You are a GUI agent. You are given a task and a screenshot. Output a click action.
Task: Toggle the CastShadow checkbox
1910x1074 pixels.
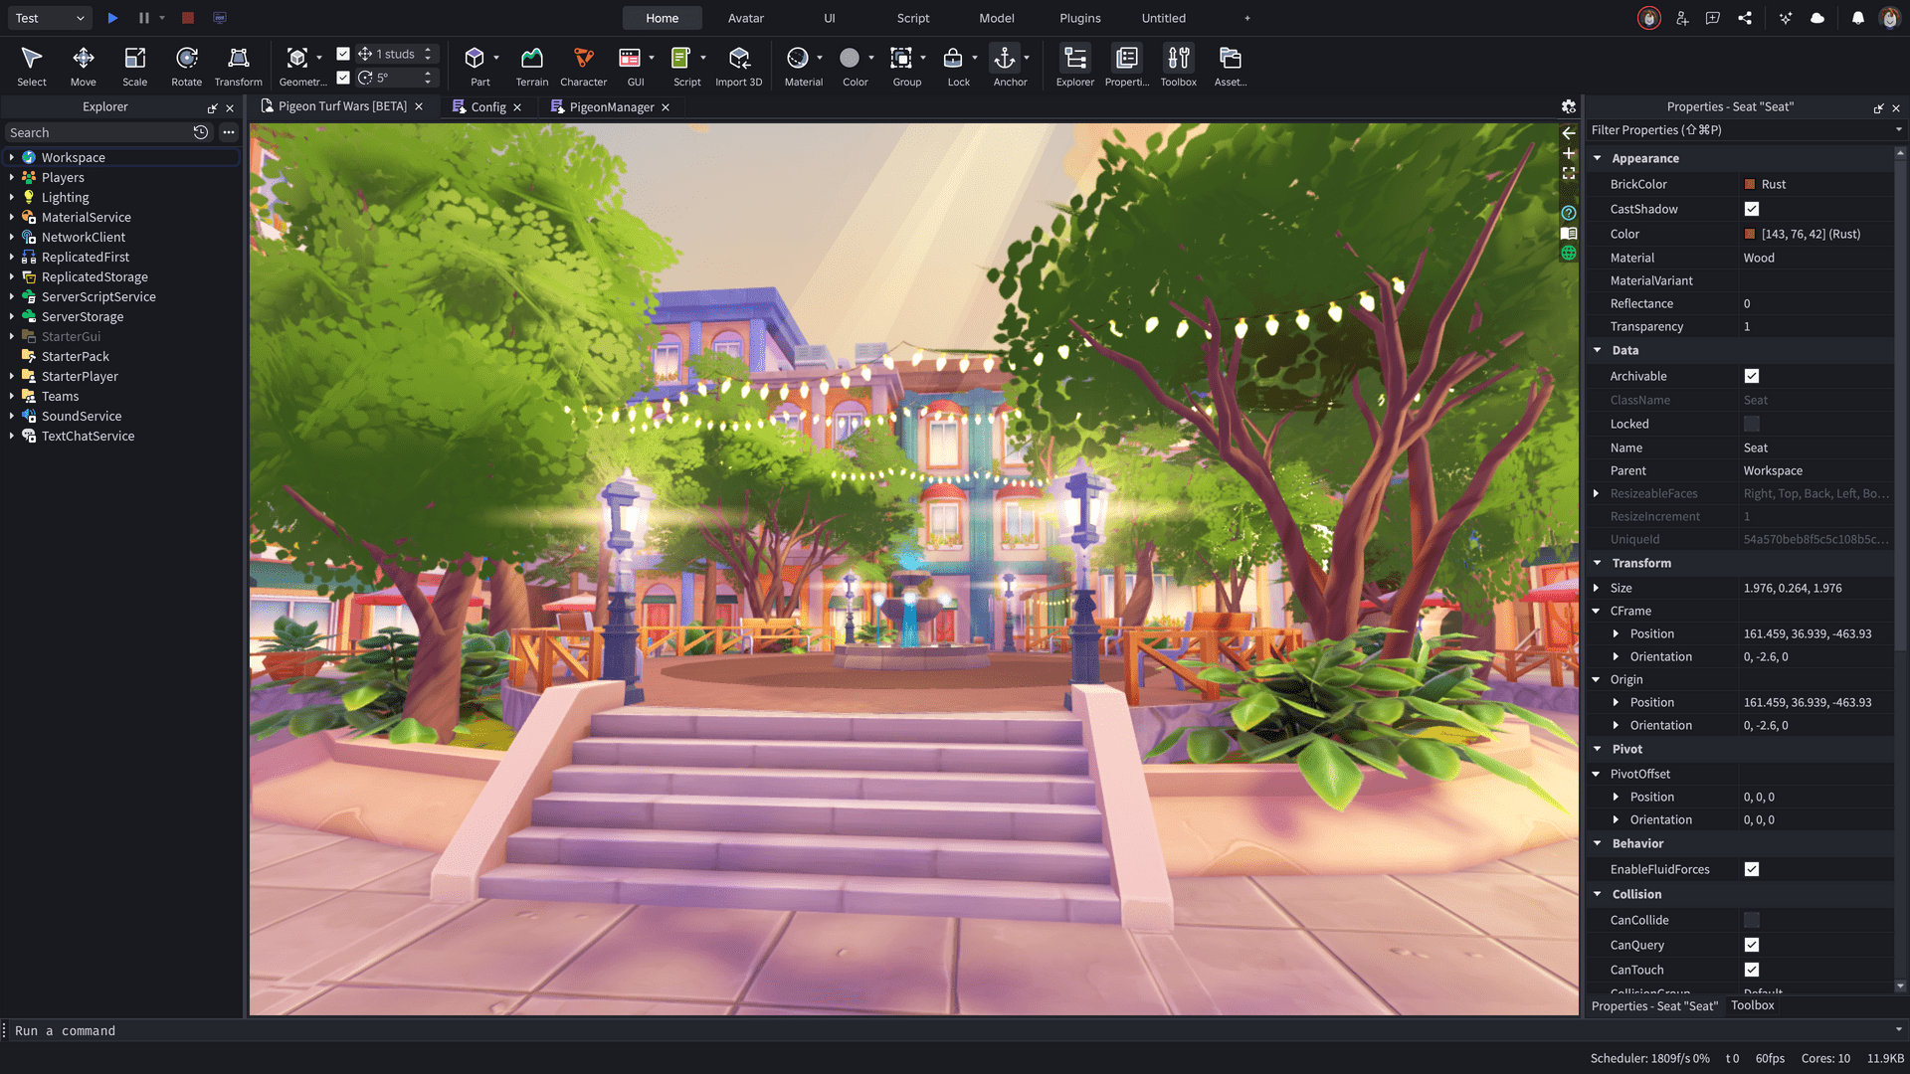tap(1752, 209)
